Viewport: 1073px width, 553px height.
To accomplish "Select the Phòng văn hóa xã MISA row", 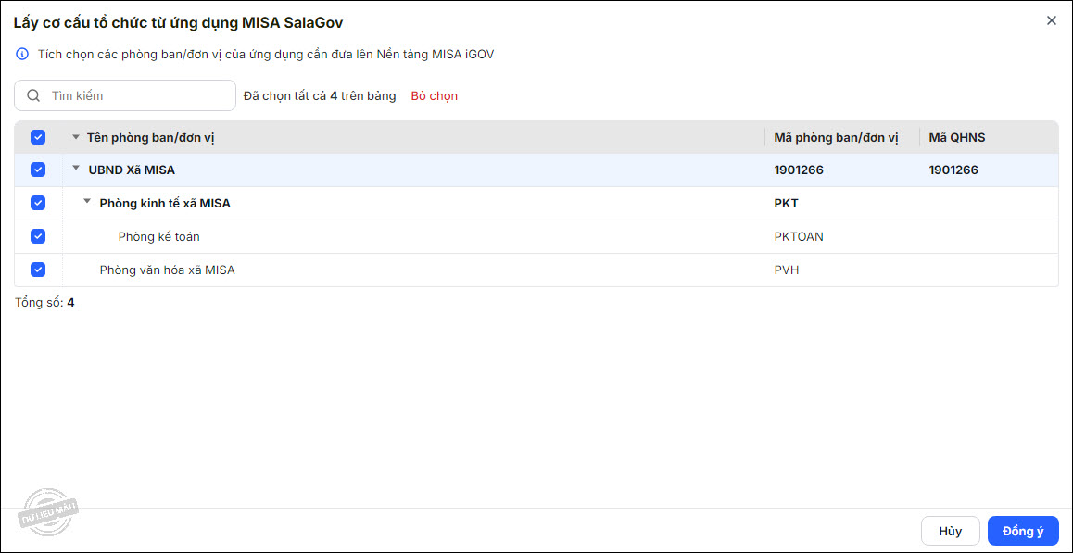I will pos(167,270).
